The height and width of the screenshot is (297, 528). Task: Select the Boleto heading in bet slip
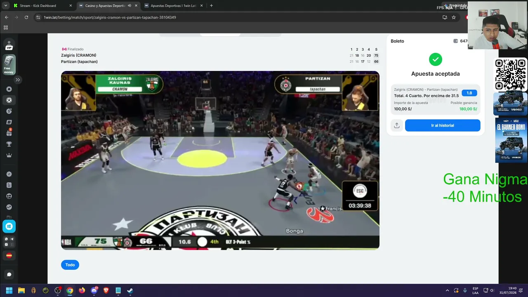tap(397, 41)
